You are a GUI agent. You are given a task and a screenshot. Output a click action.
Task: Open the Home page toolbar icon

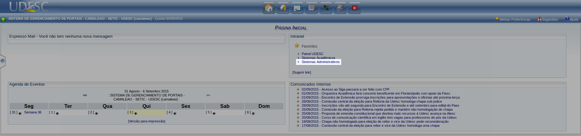(269, 8)
